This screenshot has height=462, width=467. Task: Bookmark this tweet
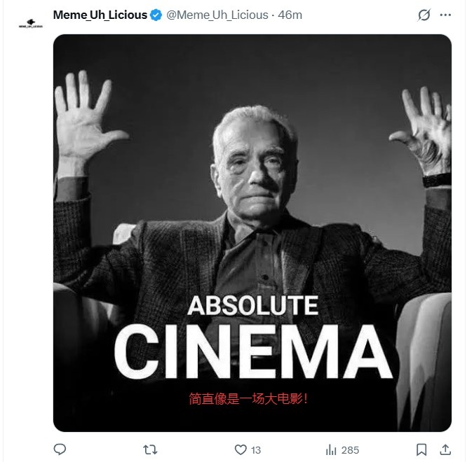click(x=421, y=449)
